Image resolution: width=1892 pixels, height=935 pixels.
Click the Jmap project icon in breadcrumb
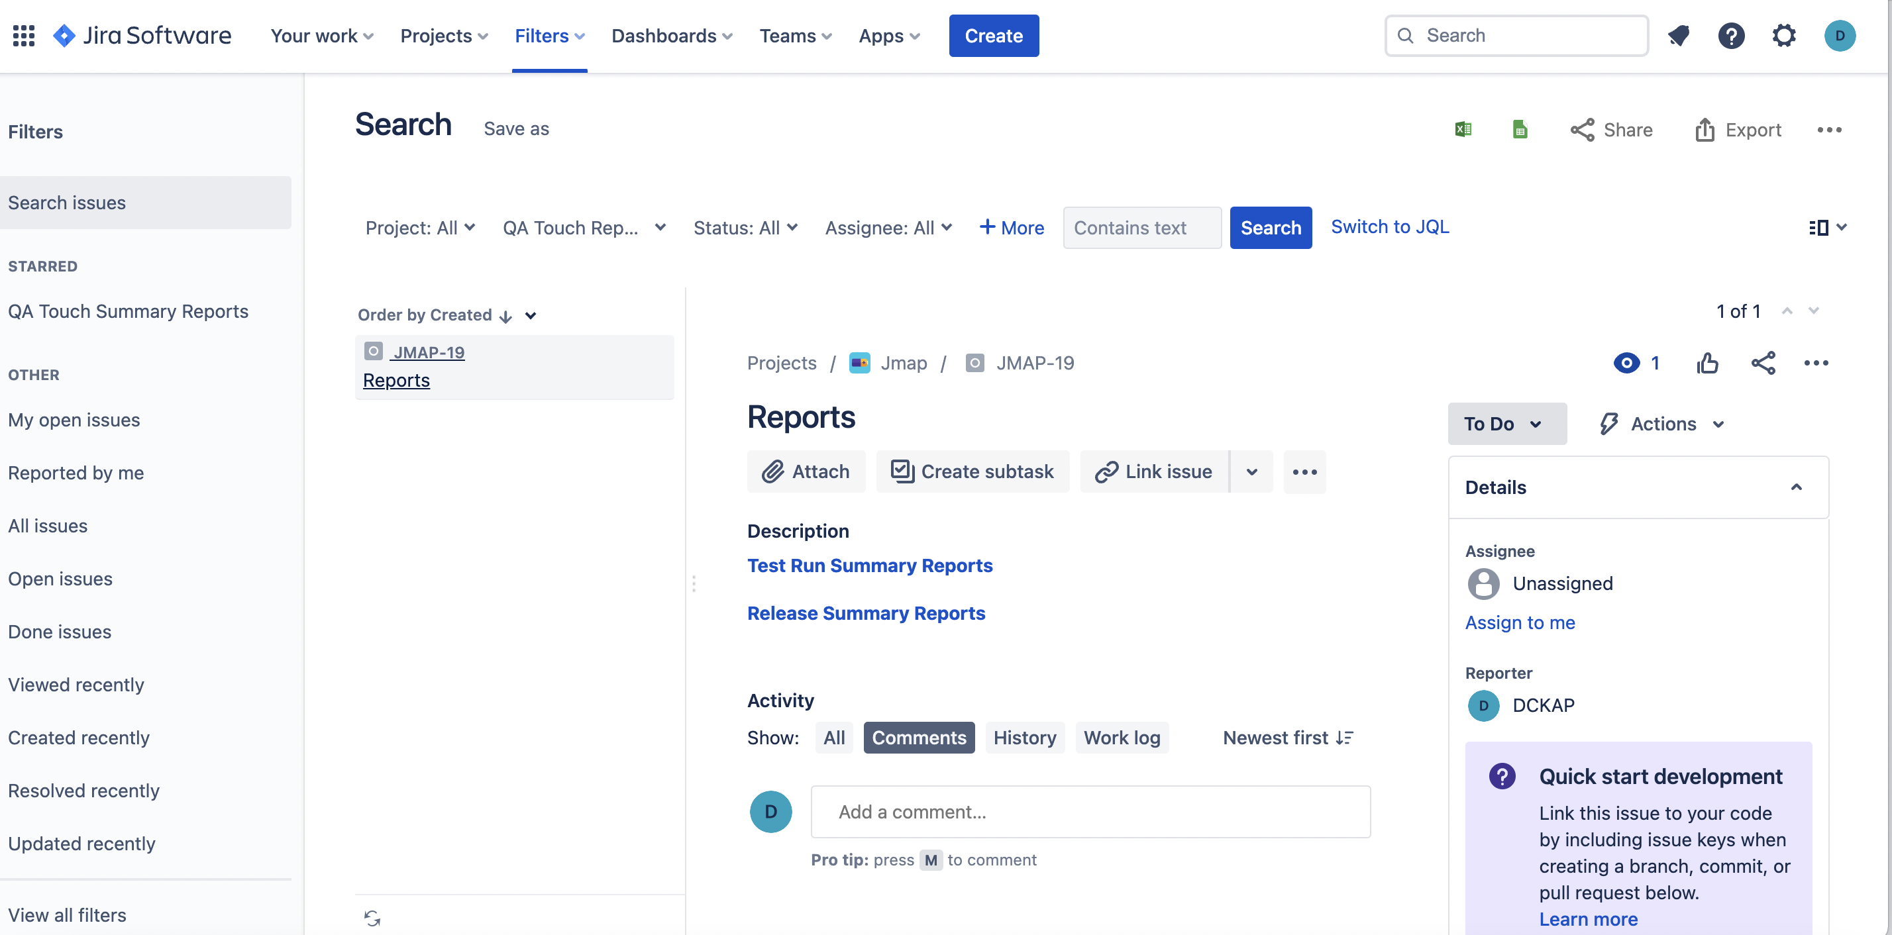point(859,363)
